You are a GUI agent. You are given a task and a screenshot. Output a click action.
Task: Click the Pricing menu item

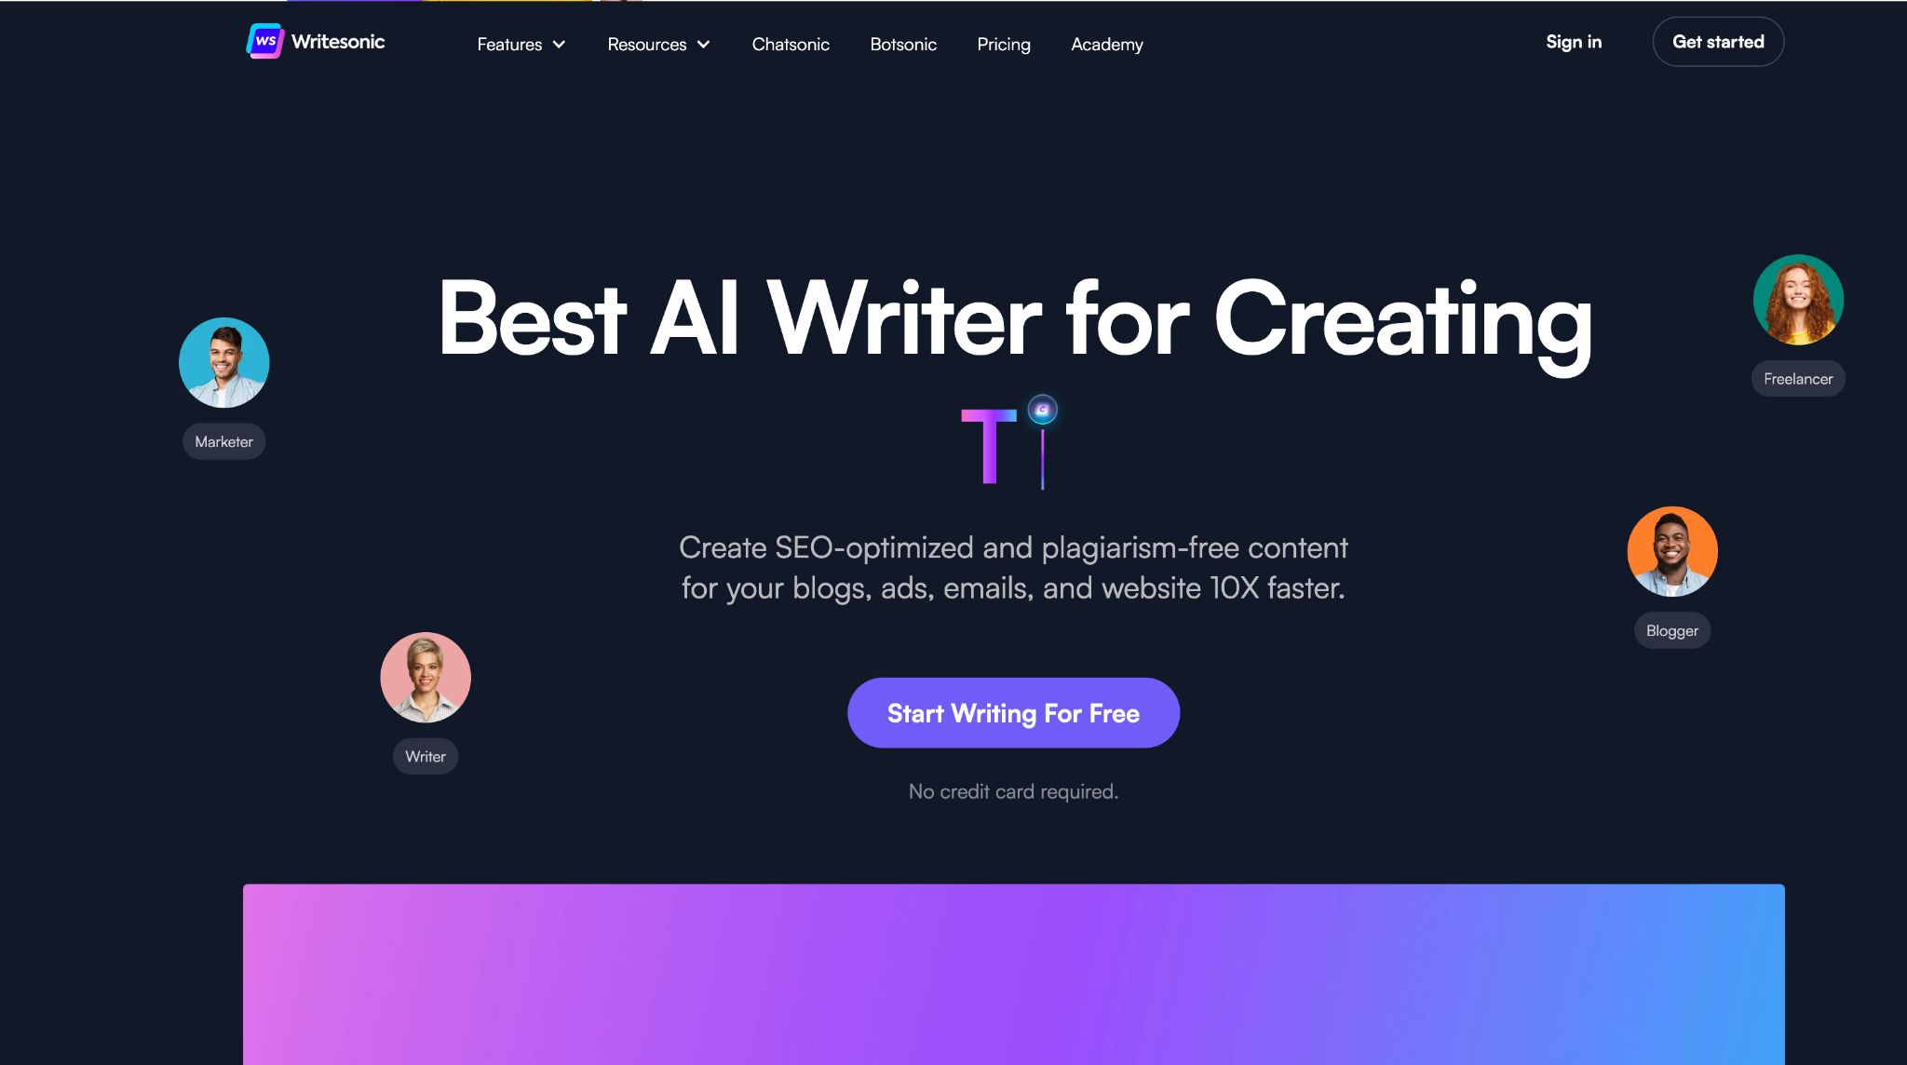point(1003,43)
